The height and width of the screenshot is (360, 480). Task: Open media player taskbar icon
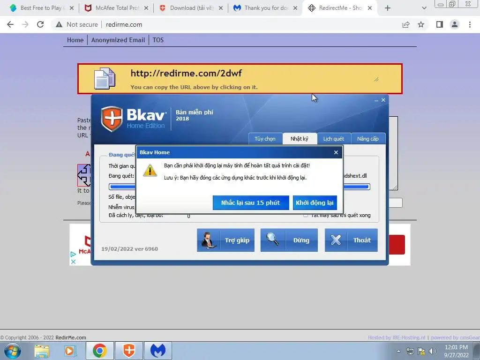tap(70, 351)
